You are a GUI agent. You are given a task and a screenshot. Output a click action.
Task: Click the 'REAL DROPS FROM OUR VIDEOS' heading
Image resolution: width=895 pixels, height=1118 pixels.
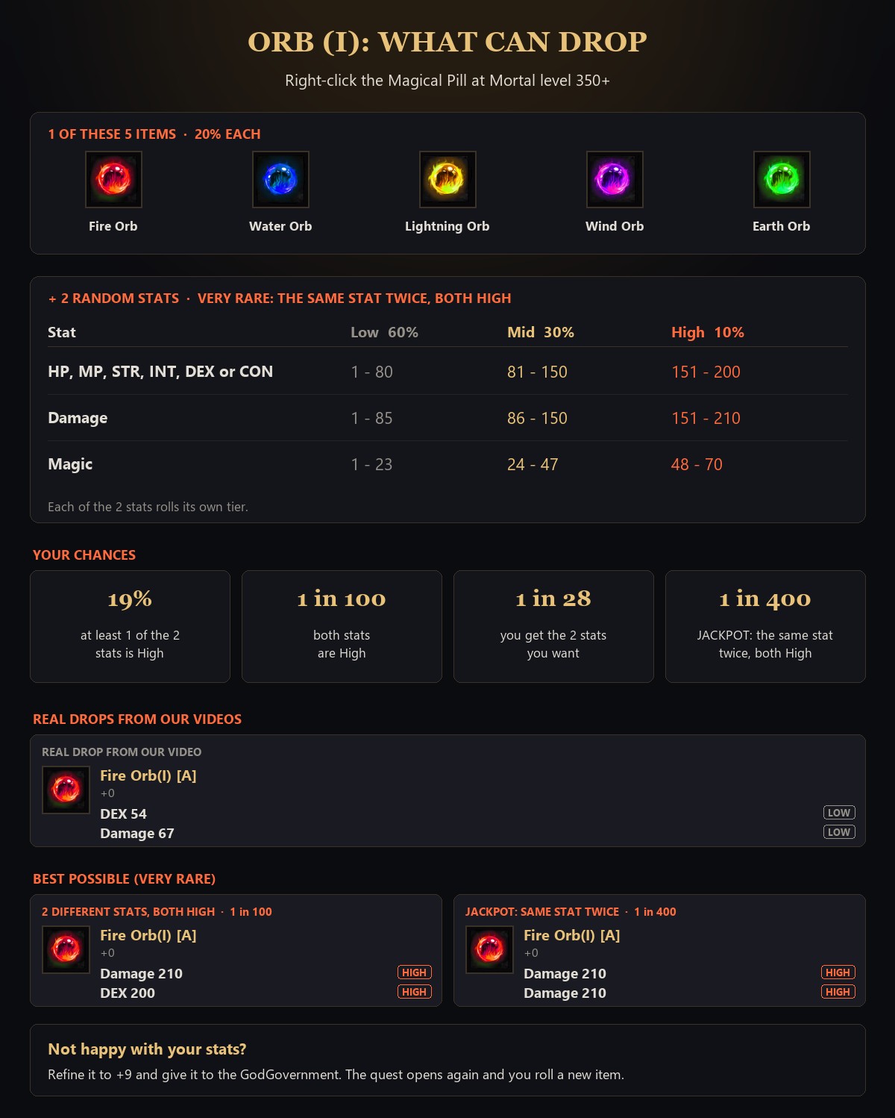137,719
